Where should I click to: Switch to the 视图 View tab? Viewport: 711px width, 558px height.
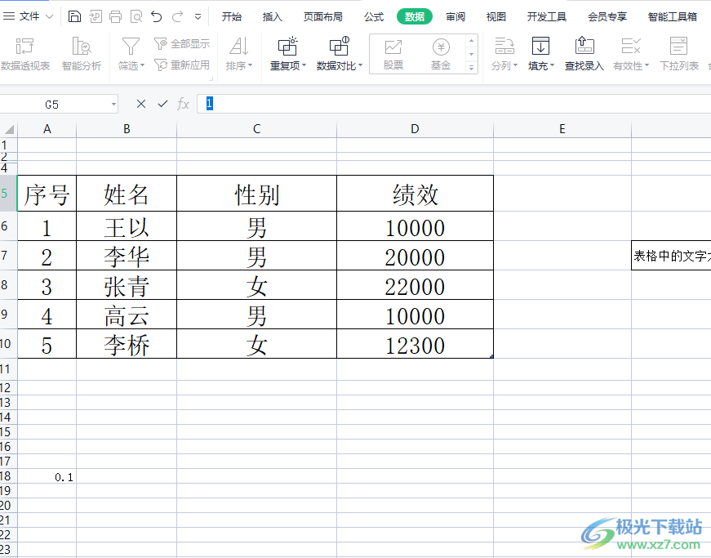(x=496, y=17)
